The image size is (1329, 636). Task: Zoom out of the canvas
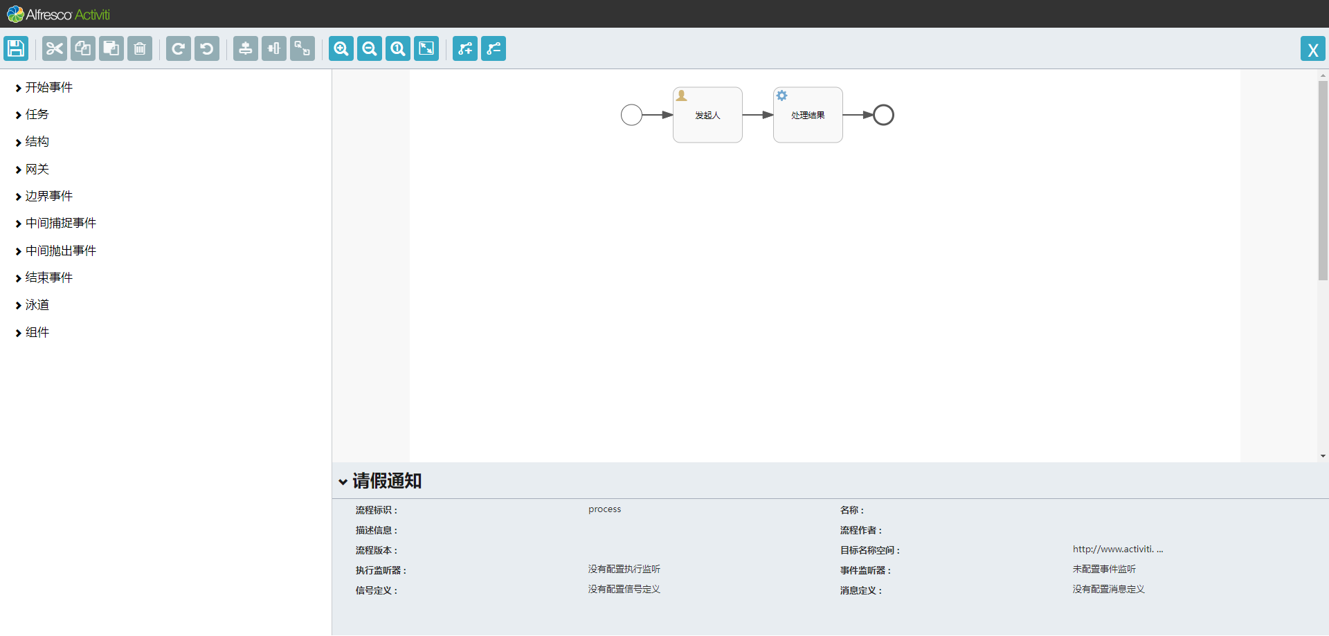(x=369, y=48)
